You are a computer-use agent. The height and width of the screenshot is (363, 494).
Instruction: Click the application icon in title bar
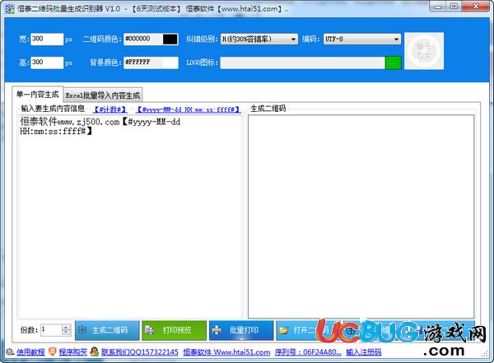point(10,9)
